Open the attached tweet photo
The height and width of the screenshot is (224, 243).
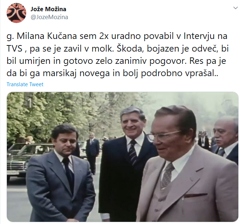[123, 157]
